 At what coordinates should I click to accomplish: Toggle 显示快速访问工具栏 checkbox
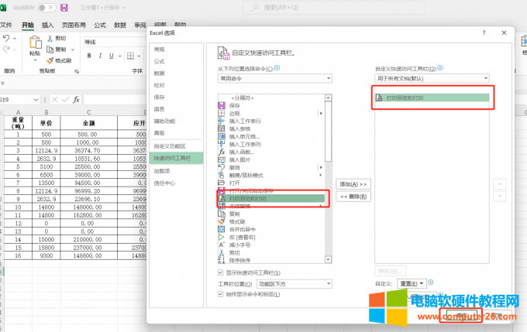tap(221, 272)
